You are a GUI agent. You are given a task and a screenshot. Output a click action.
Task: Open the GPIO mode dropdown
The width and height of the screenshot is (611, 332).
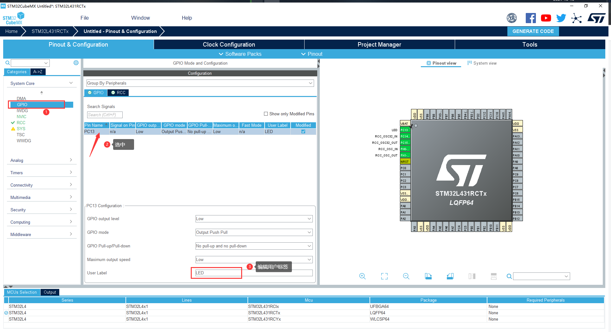254,232
